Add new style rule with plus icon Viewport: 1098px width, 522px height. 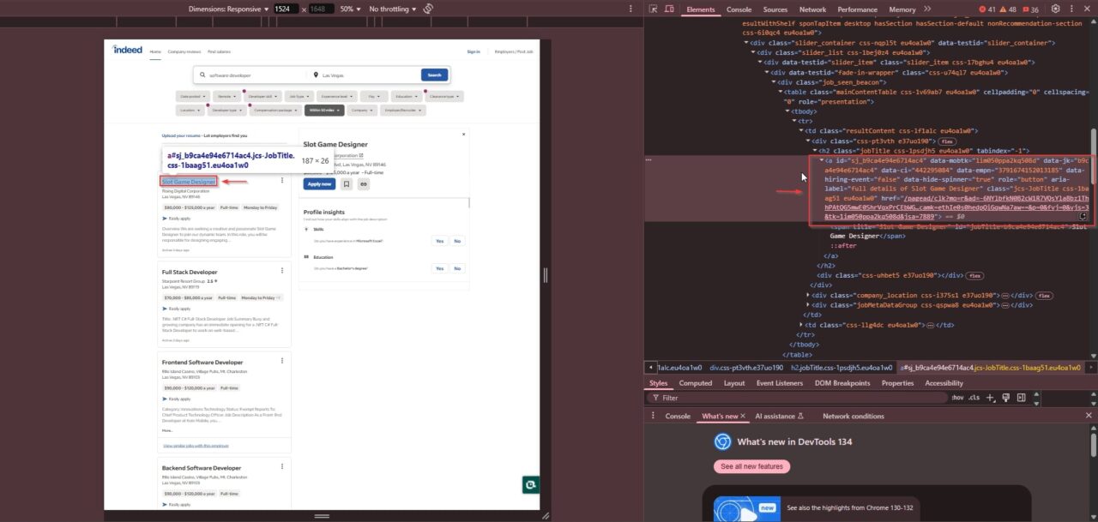[x=990, y=398]
